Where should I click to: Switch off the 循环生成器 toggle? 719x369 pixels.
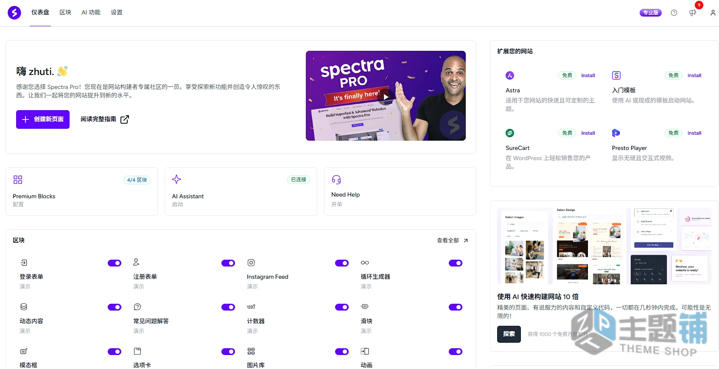[x=456, y=263]
